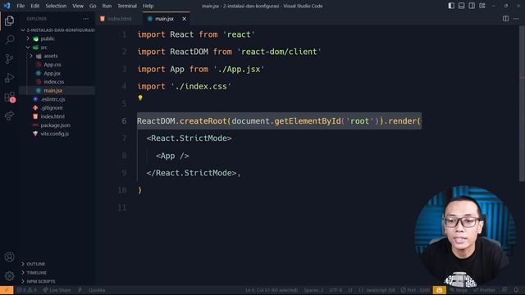525x295 pixels.
Task: Open the Run menu
Action: 107,6
